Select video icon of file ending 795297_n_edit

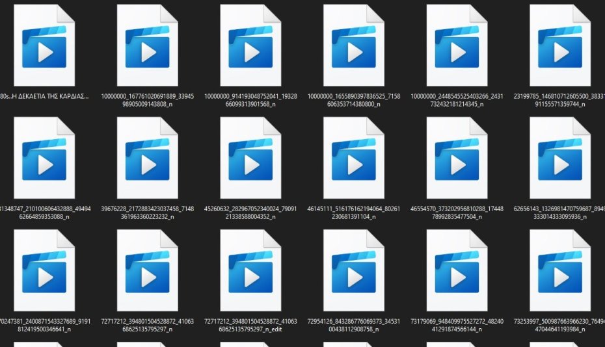[251, 270]
